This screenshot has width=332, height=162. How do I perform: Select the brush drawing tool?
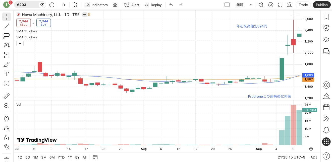click(7, 64)
